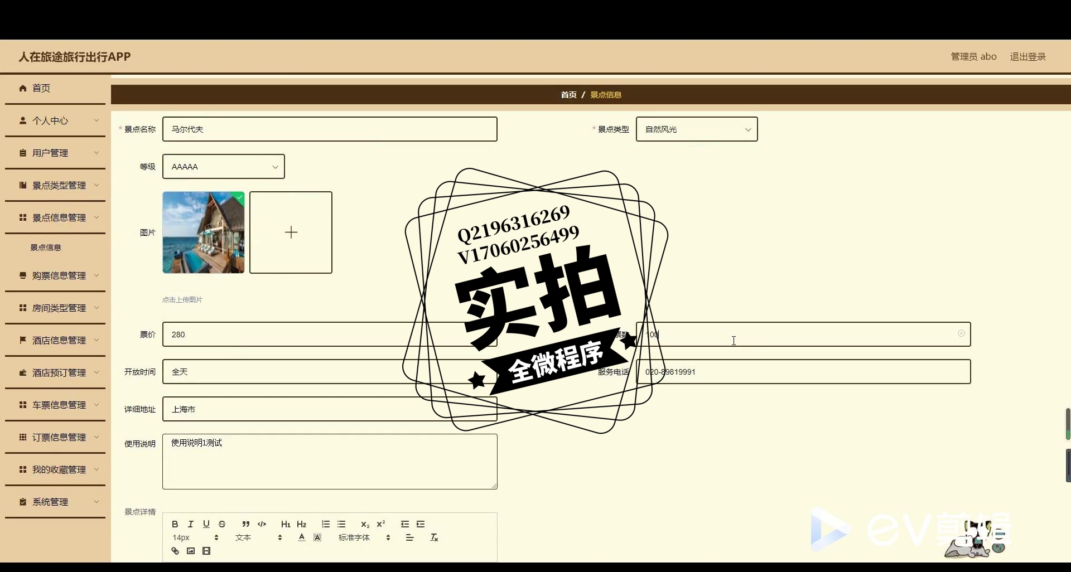This screenshot has width=1071, height=572.
Task: Apply superscript formatting
Action: [381, 524]
